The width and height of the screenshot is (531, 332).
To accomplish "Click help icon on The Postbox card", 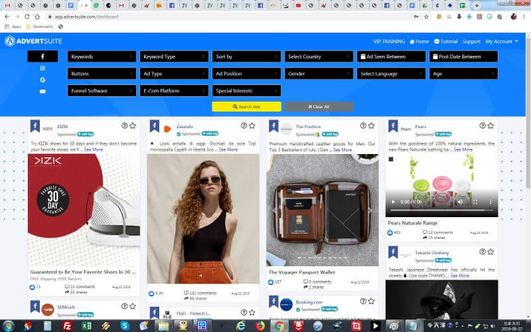I will [x=363, y=125].
